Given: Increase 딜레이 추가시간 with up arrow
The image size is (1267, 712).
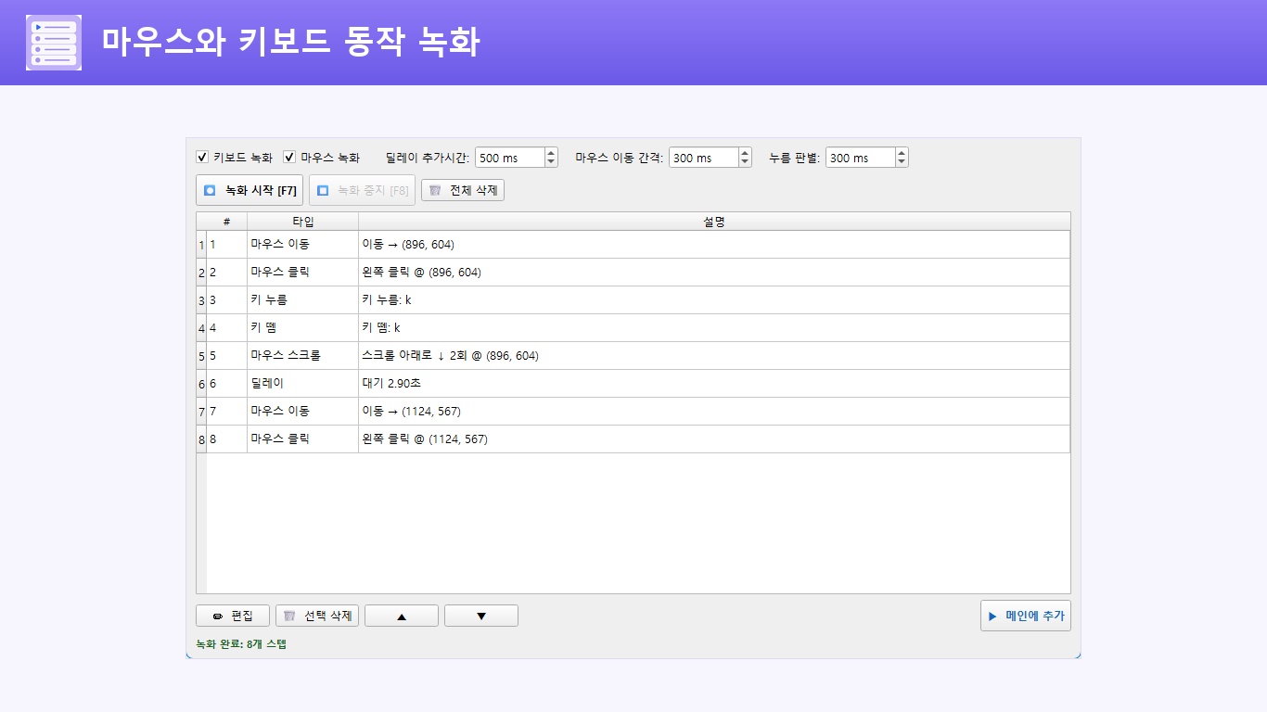Looking at the screenshot, I should (551, 153).
